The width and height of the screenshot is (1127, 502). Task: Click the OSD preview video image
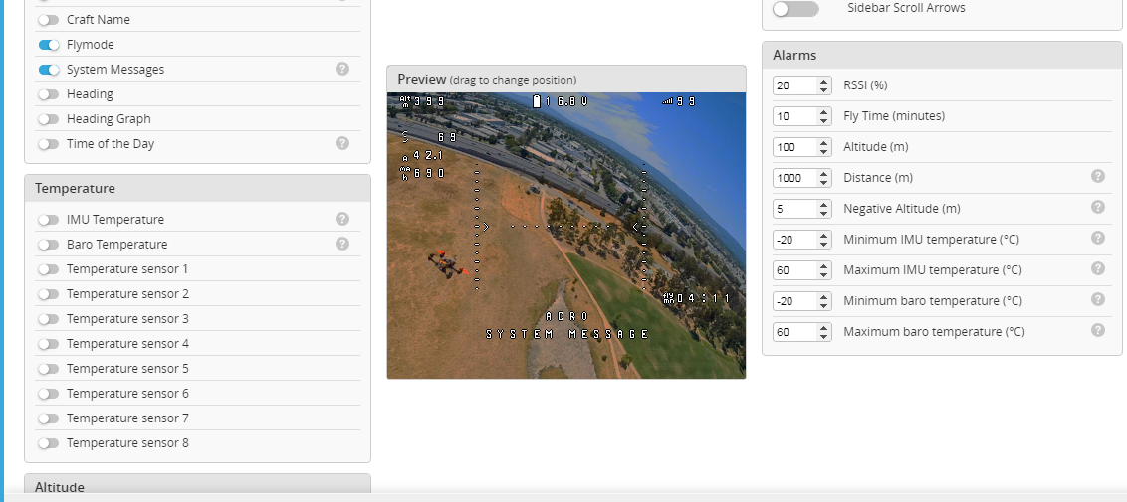pyautogui.click(x=566, y=236)
